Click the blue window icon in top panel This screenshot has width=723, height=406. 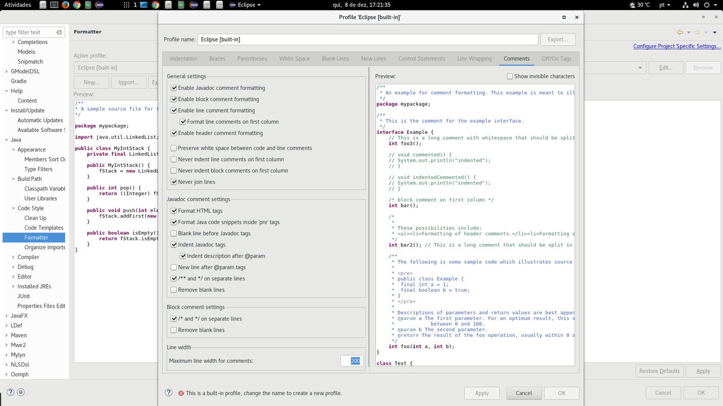144,5
